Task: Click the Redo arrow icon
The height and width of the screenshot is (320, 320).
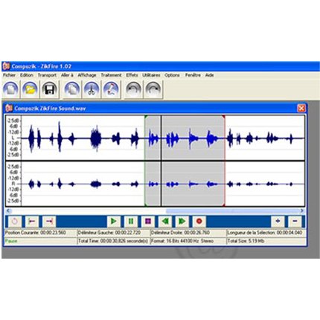Action: (x=153, y=89)
